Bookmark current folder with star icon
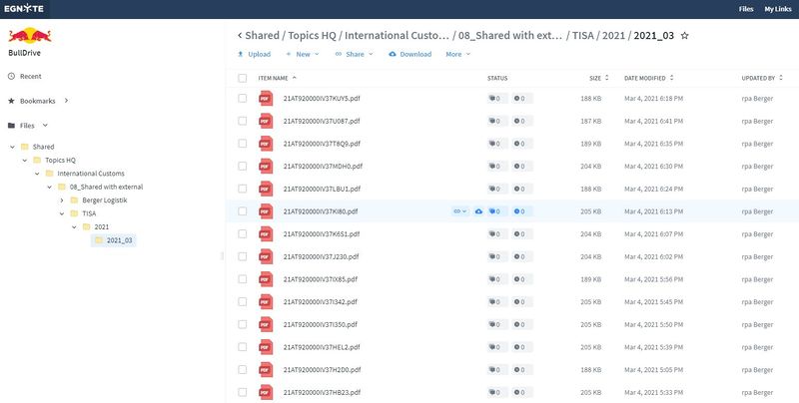This screenshot has width=799, height=403. 685,36
